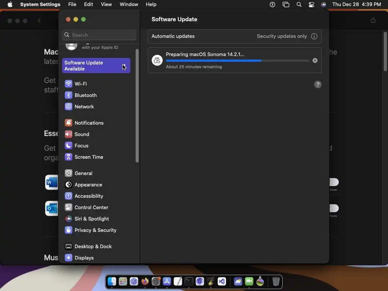
Task: Click the background window scrollbar
Action: pyautogui.click(x=385, y=51)
